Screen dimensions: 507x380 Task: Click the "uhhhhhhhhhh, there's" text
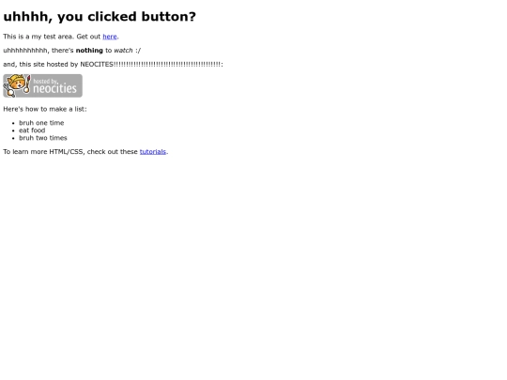(38, 51)
